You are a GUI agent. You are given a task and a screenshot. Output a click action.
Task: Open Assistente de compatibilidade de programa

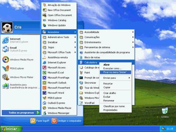point(106,52)
